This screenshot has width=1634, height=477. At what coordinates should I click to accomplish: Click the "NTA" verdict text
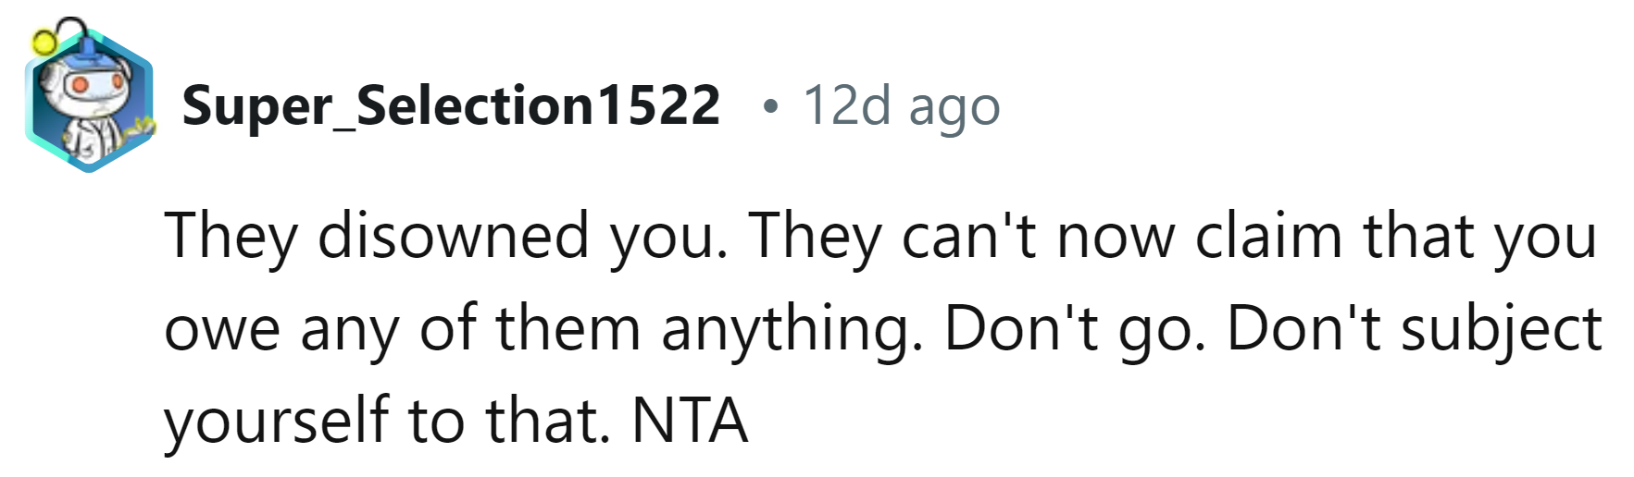pyautogui.click(x=690, y=422)
